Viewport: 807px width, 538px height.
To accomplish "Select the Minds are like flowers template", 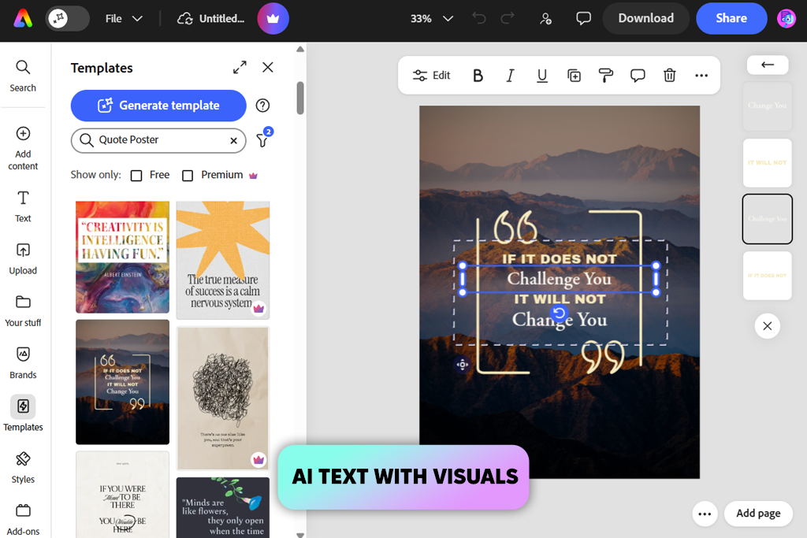I will pyautogui.click(x=223, y=507).
